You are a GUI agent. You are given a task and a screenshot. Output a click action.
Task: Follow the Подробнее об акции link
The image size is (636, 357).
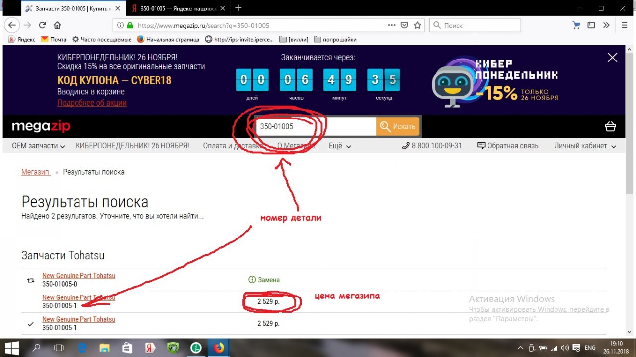[91, 103]
